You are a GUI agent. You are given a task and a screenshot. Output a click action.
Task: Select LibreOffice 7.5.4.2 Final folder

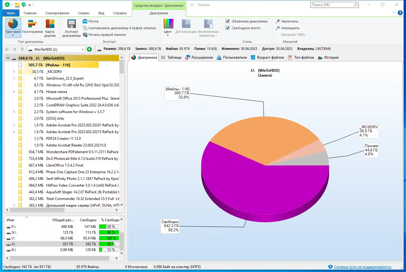pyautogui.click(x=65, y=165)
